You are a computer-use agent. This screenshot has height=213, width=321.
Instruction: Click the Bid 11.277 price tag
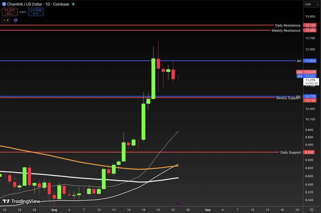tap(307, 76)
